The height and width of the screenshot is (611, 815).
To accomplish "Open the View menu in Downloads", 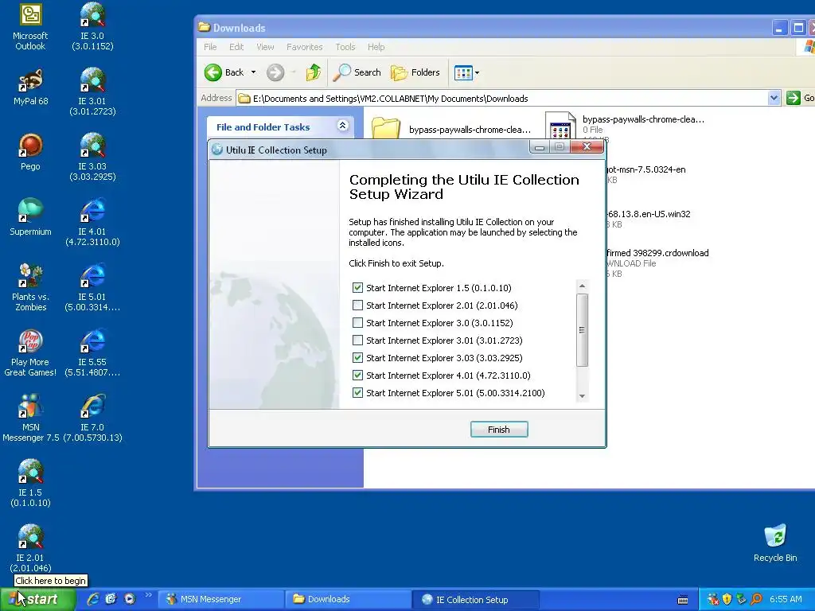I will pyautogui.click(x=265, y=47).
